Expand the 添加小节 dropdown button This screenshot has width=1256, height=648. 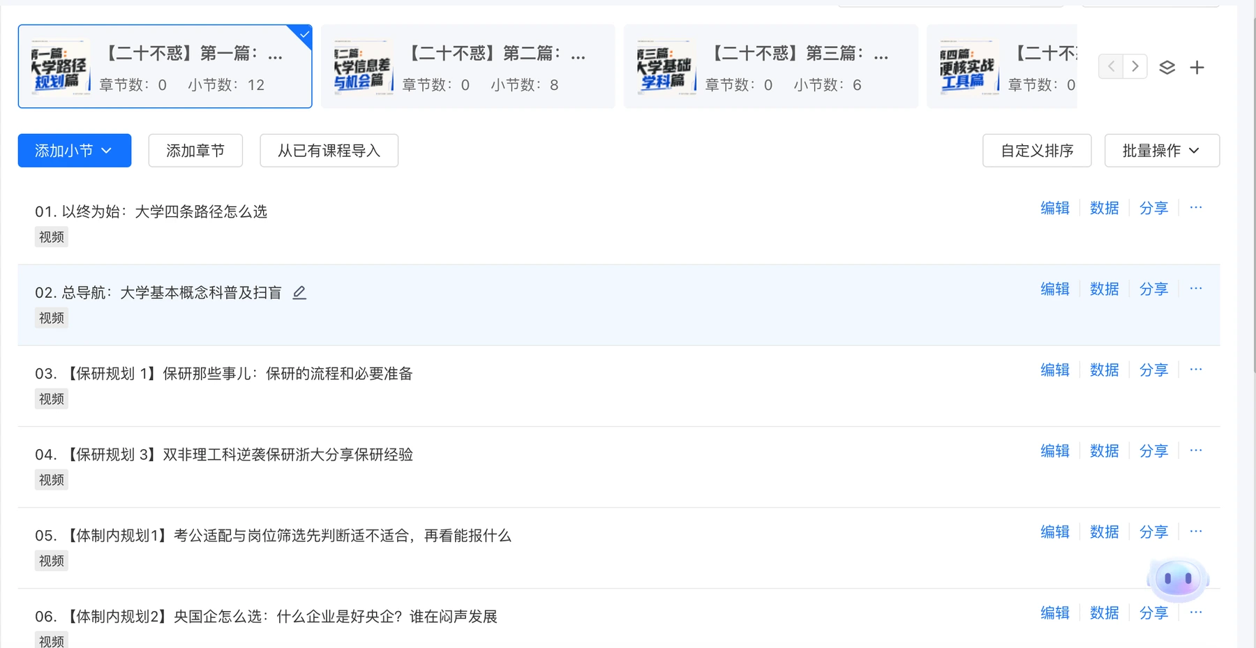pos(75,151)
